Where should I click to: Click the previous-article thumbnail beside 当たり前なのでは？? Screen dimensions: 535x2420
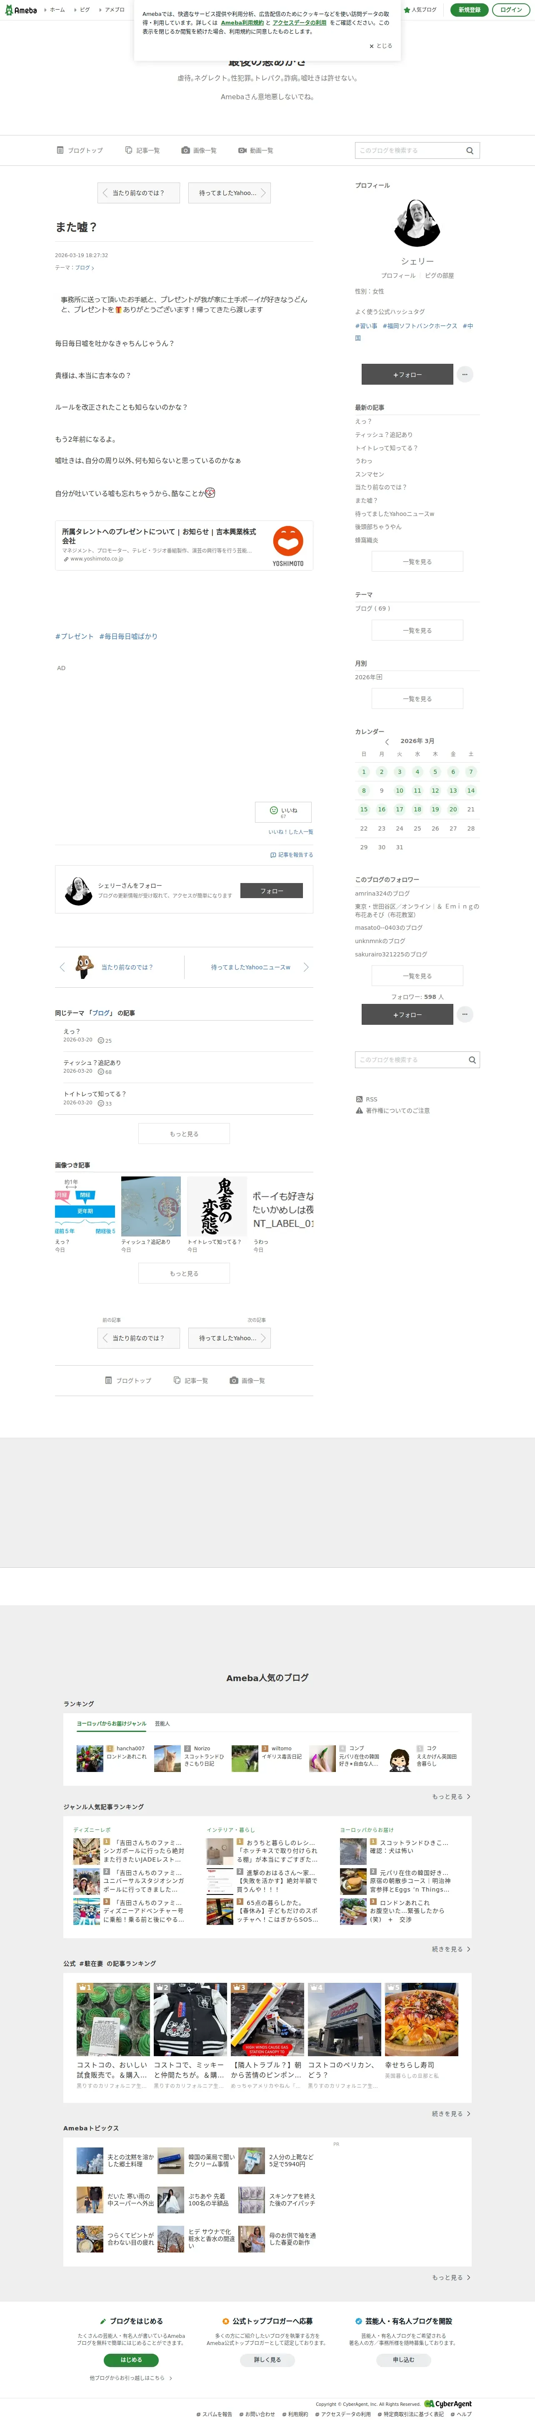coord(85,967)
